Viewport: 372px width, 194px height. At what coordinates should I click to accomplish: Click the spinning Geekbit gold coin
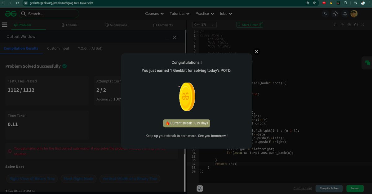coord(187,97)
